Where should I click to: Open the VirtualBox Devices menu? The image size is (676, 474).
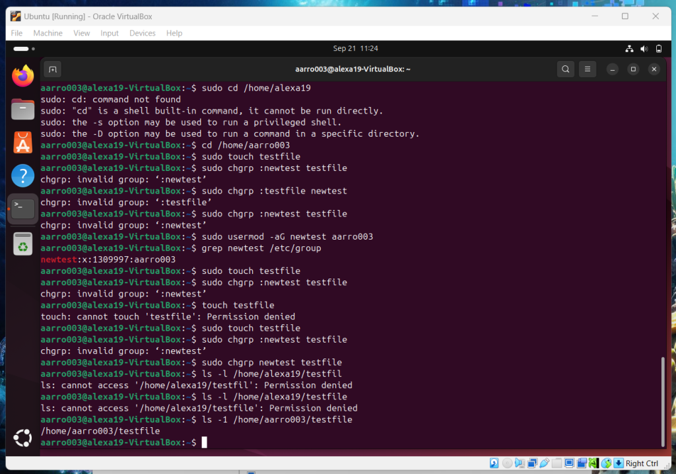tap(142, 33)
